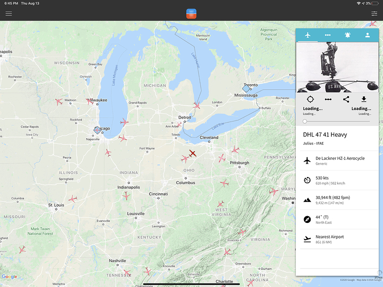The height and width of the screenshot is (287, 383).
Task: Tap the Wi-Fi status icon
Action: [x=359, y=3]
